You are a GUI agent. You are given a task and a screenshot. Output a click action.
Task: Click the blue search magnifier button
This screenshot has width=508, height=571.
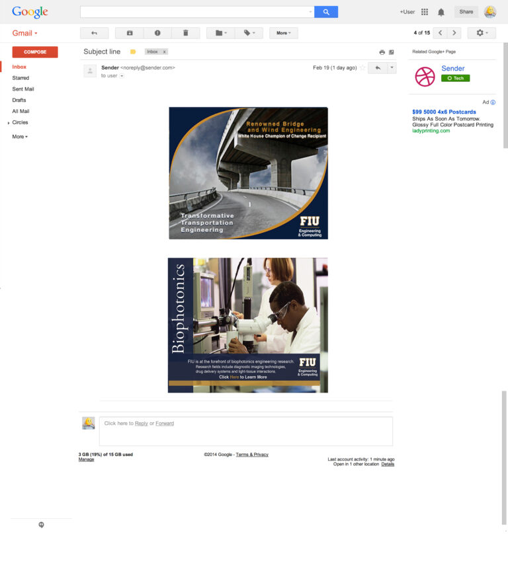(326, 12)
